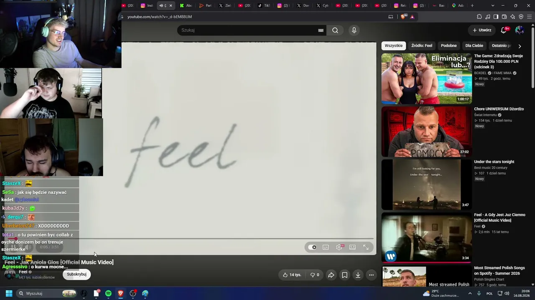Close the current YouTube browser tab
The image size is (535, 300).
click(x=171, y=5)
